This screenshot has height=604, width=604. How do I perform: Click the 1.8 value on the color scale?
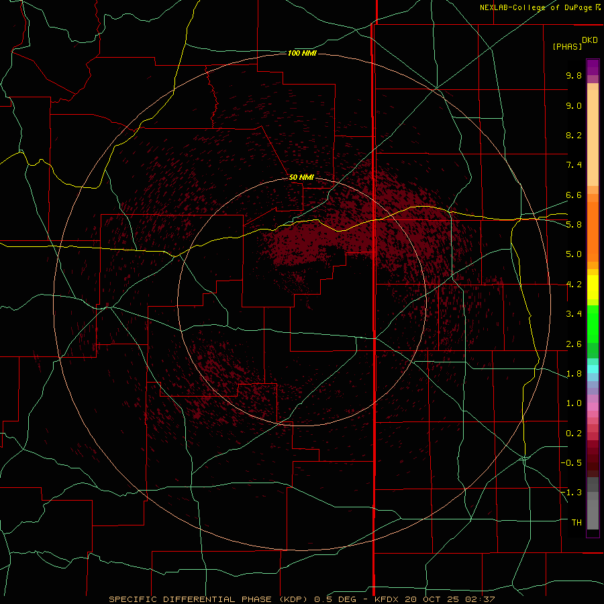[x=574, y=374]
